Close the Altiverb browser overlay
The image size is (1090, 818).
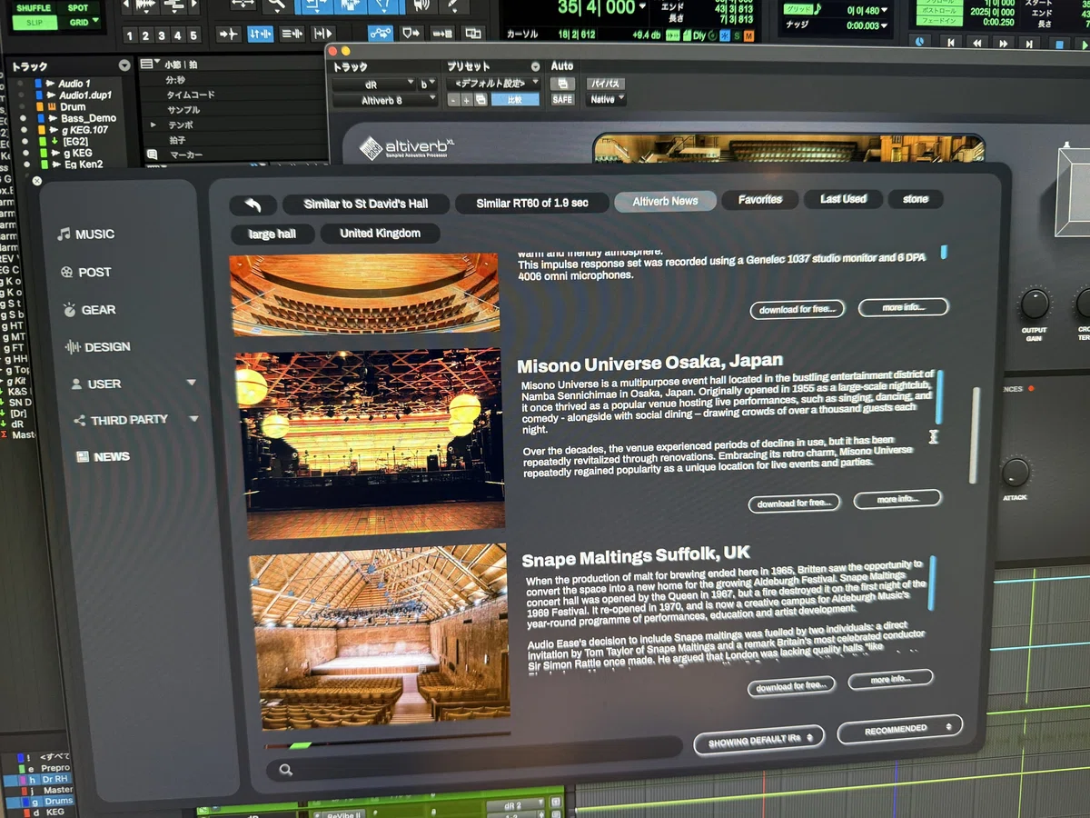coord(37,181)
